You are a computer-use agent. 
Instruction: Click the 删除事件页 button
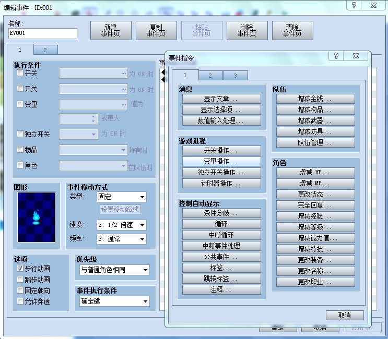pos(247,30)
